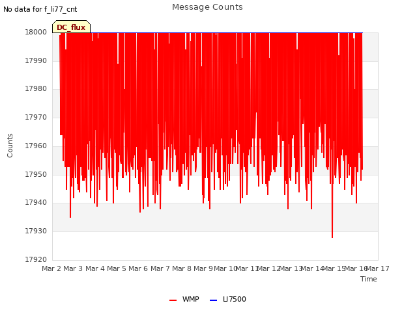This screenshot has height=312, width=417.
Task: Click the Message Counts chart title
Action: 207,7
